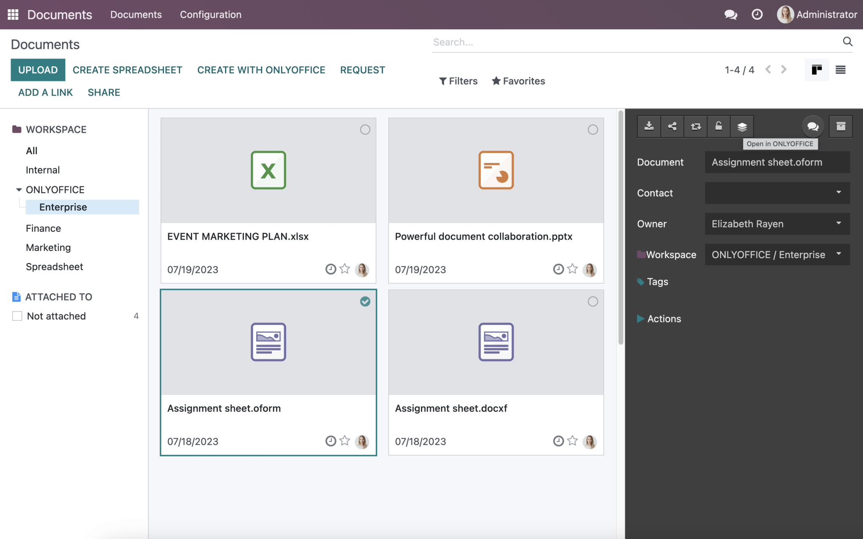Open the Owner dropdown
The image size is (863, 539).
coord(839,224)
